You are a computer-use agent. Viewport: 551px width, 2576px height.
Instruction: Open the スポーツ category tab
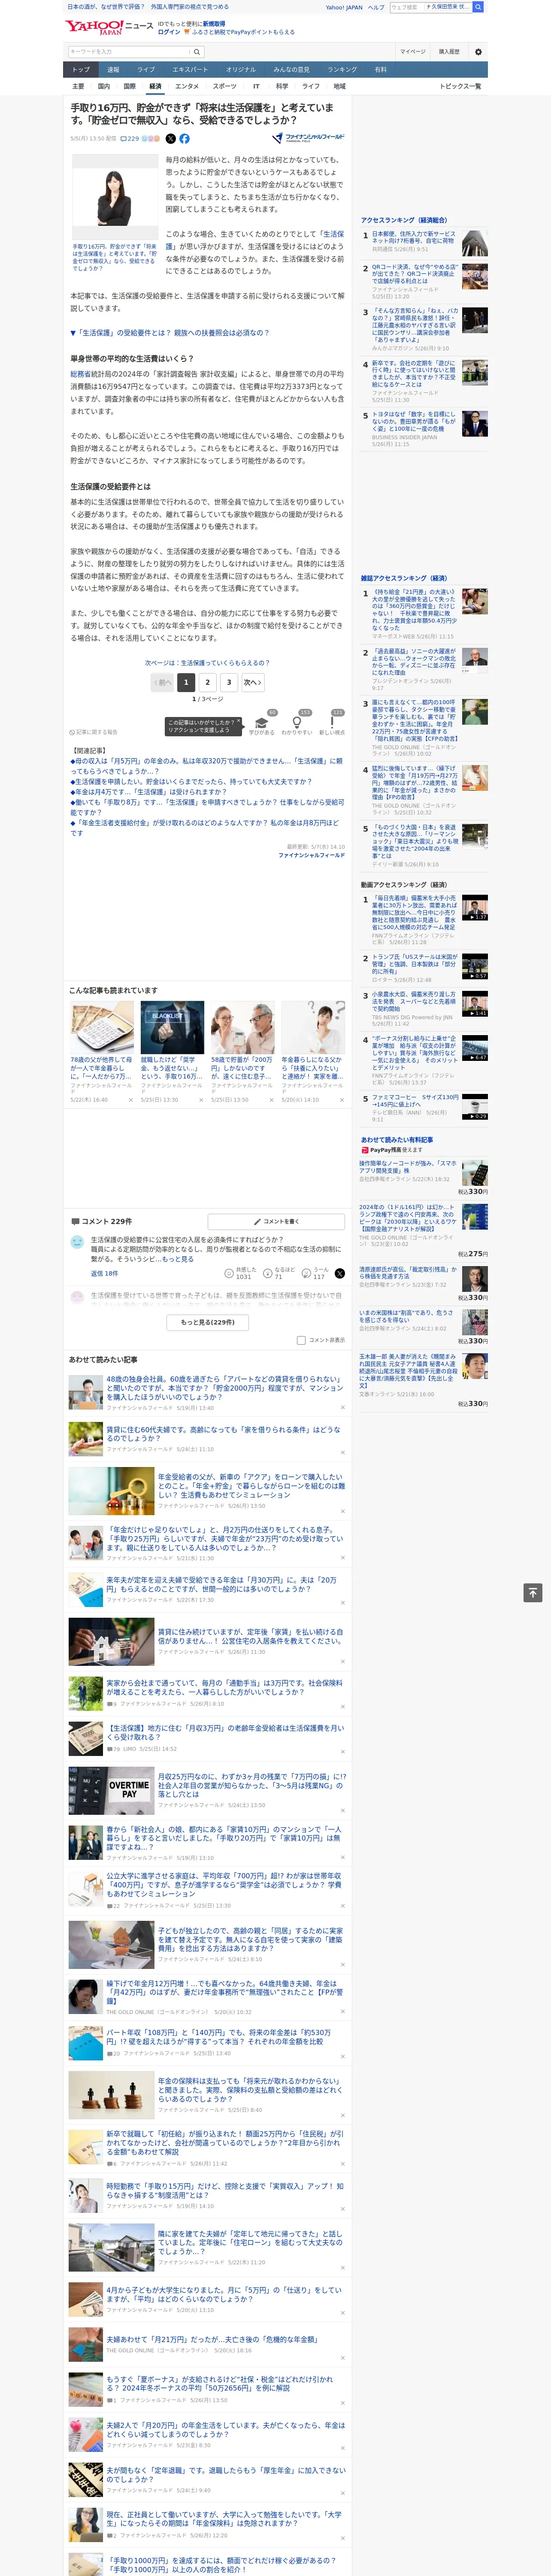225,86
